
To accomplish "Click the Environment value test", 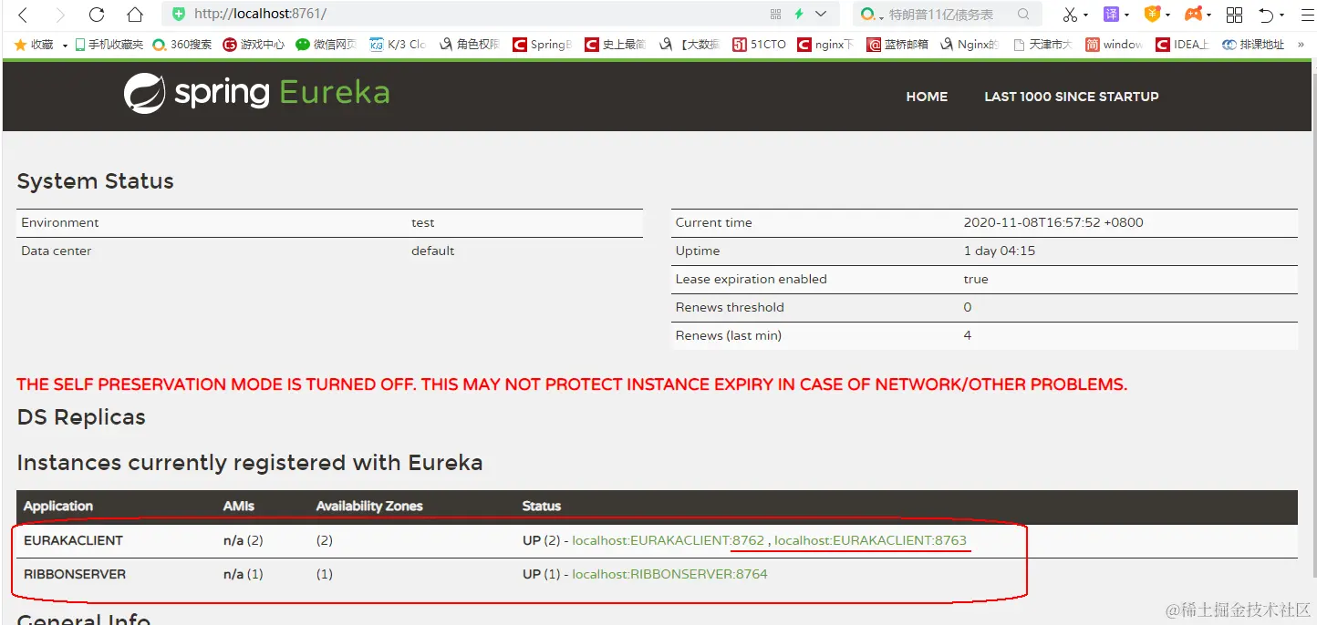I will [x=423, y=222].
